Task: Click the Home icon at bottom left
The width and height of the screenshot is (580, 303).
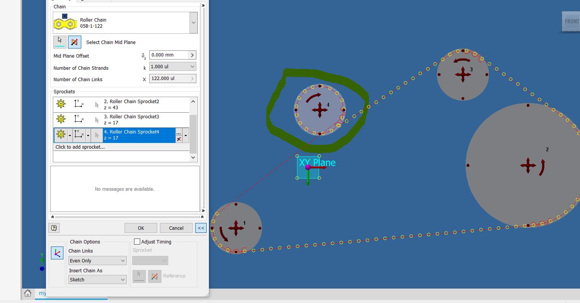Action: [x=28, y=293]
